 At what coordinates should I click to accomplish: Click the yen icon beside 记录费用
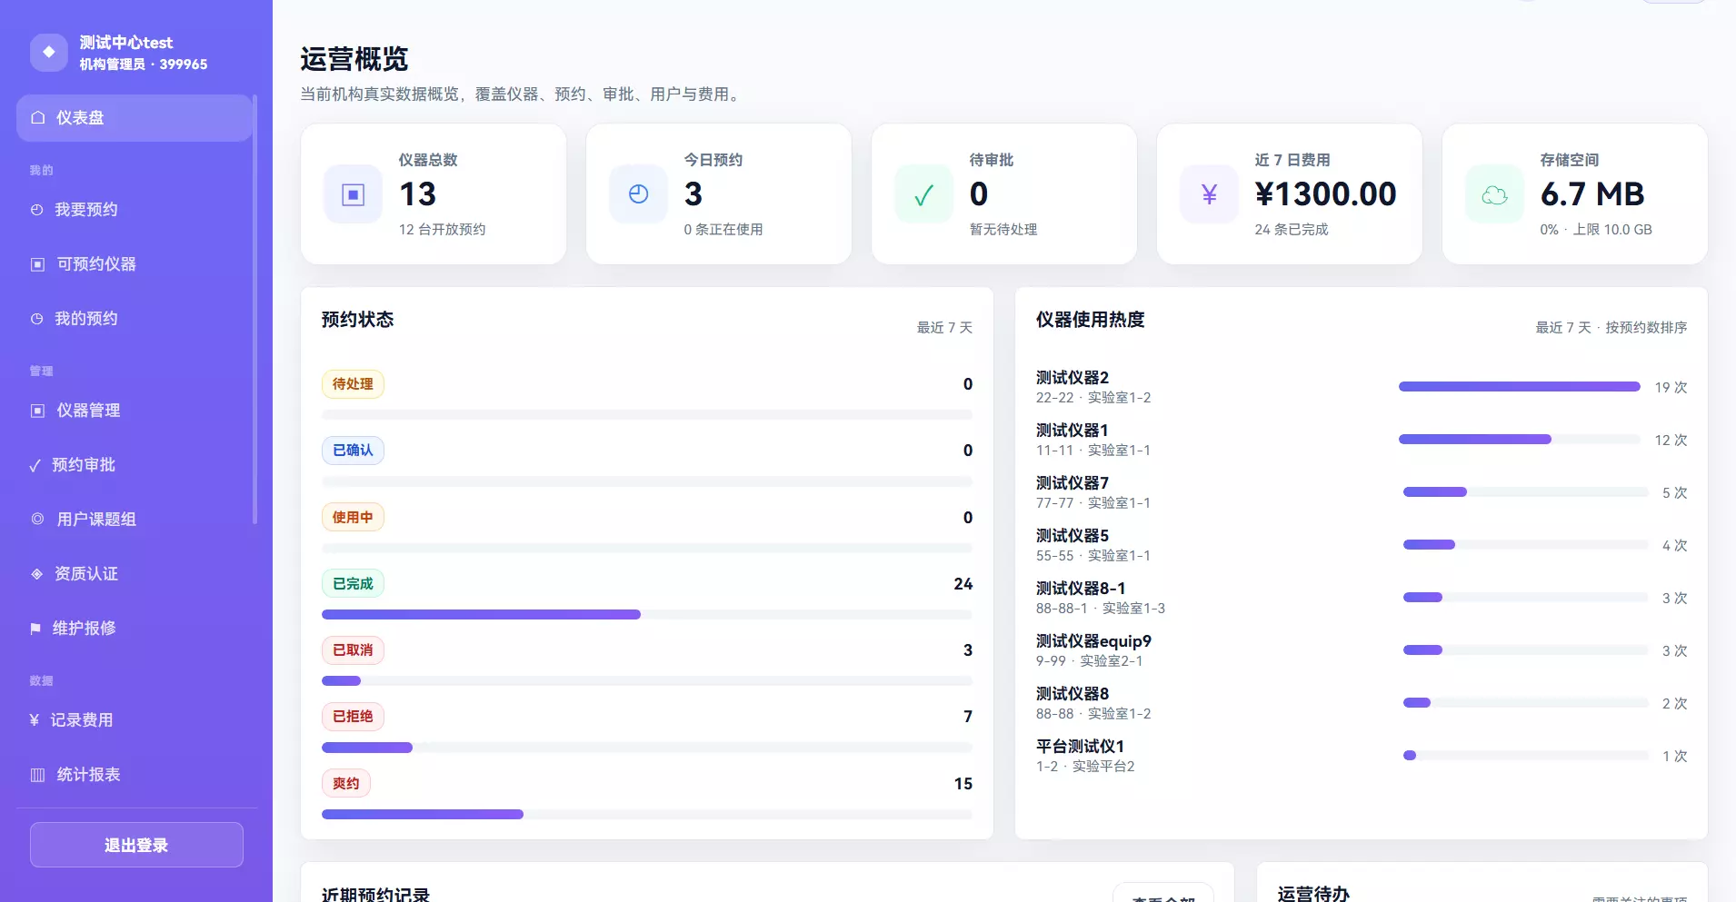click(x=35, y=720)
